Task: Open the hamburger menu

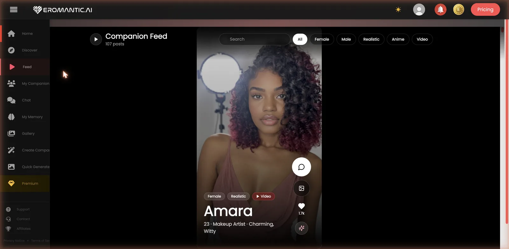Action: 14,10
